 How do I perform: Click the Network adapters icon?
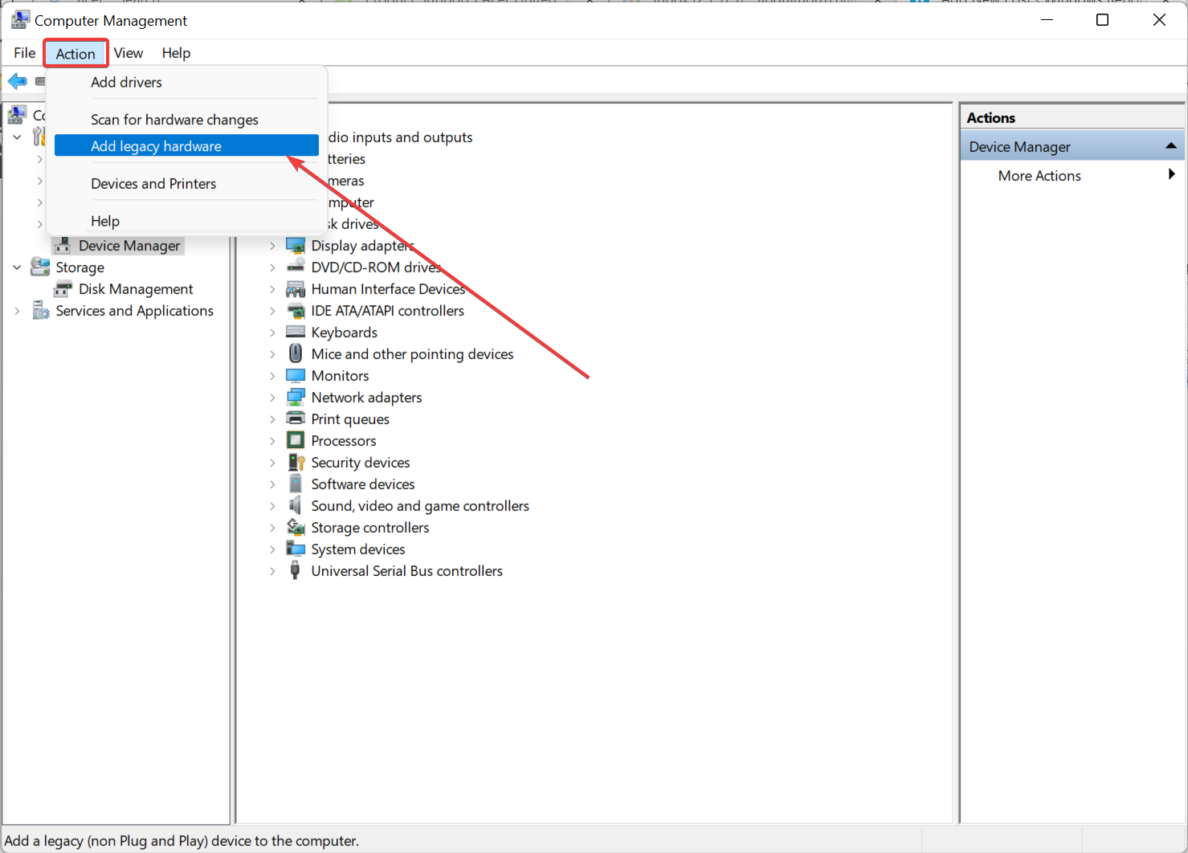tap(296, 398)
